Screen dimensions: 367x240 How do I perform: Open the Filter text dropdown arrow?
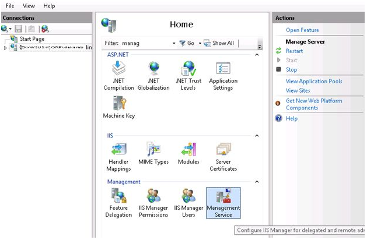coord(174,43)
